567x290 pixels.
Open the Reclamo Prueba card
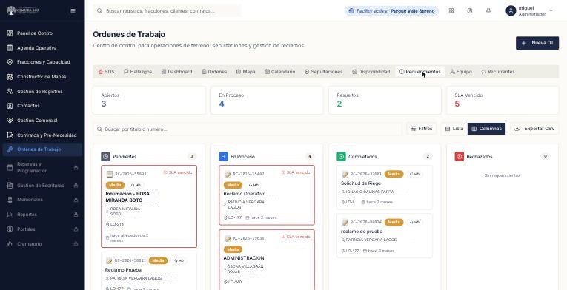149,271
